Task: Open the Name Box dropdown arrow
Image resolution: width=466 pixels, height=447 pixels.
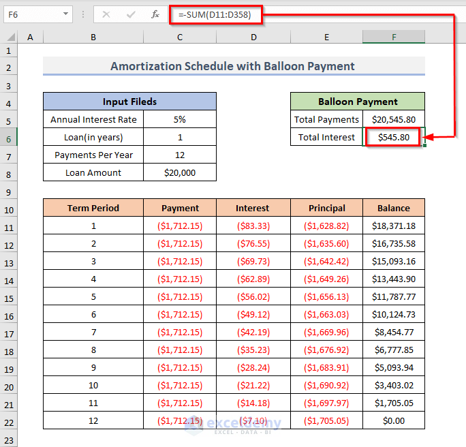Action: pos(65,14)
